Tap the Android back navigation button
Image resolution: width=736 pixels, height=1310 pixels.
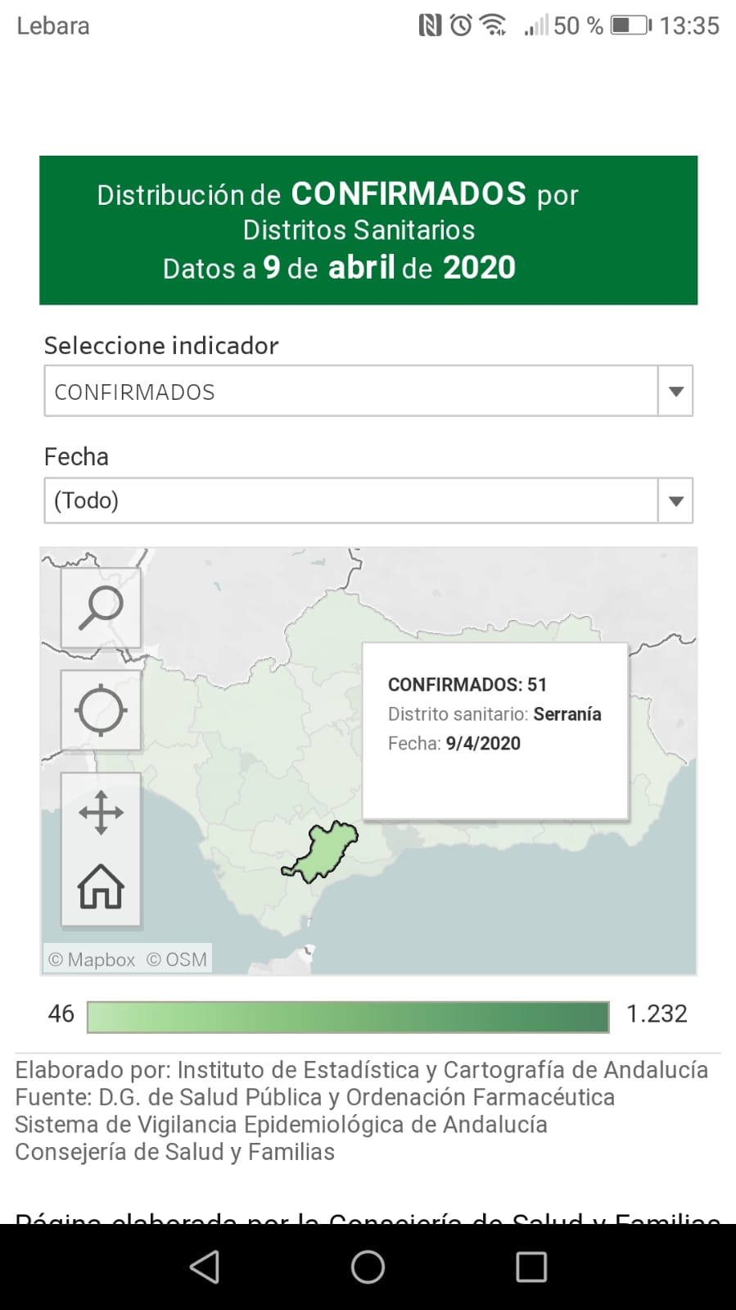click(x=205, y=1267)
